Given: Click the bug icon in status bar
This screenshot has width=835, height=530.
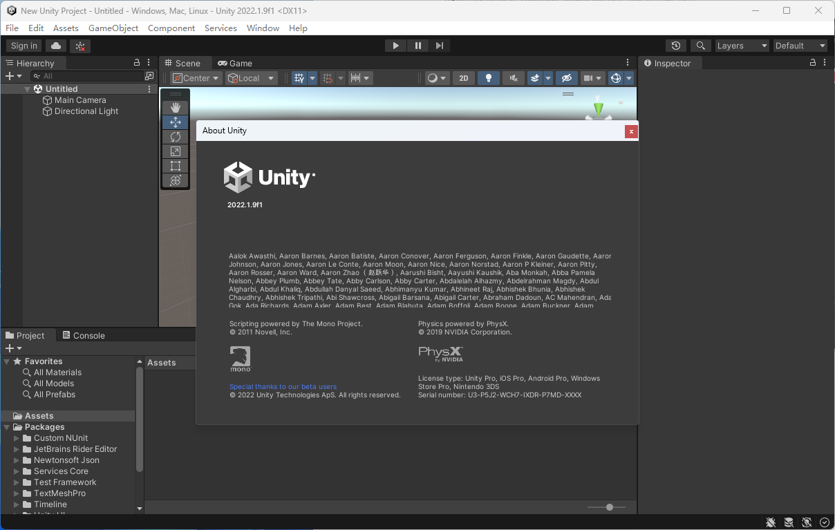Looking at the screenshot, I should pos(771,522).
